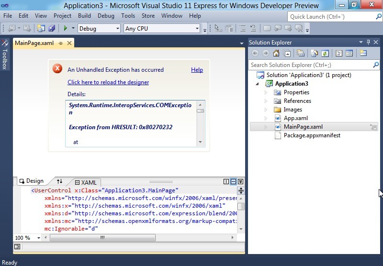Click the Help link in exception box
383x266 pixels.
point(197,70)
